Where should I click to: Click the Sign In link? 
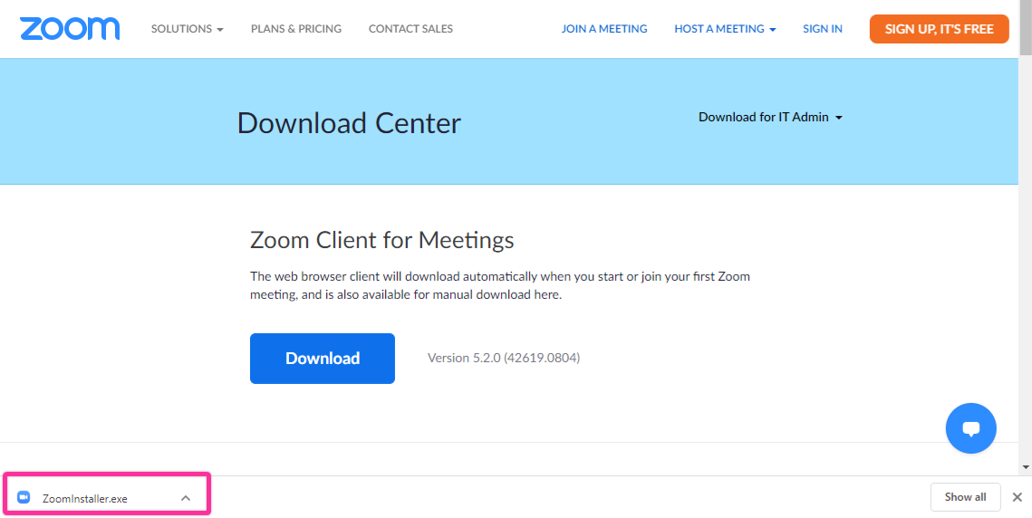[823, 29]
